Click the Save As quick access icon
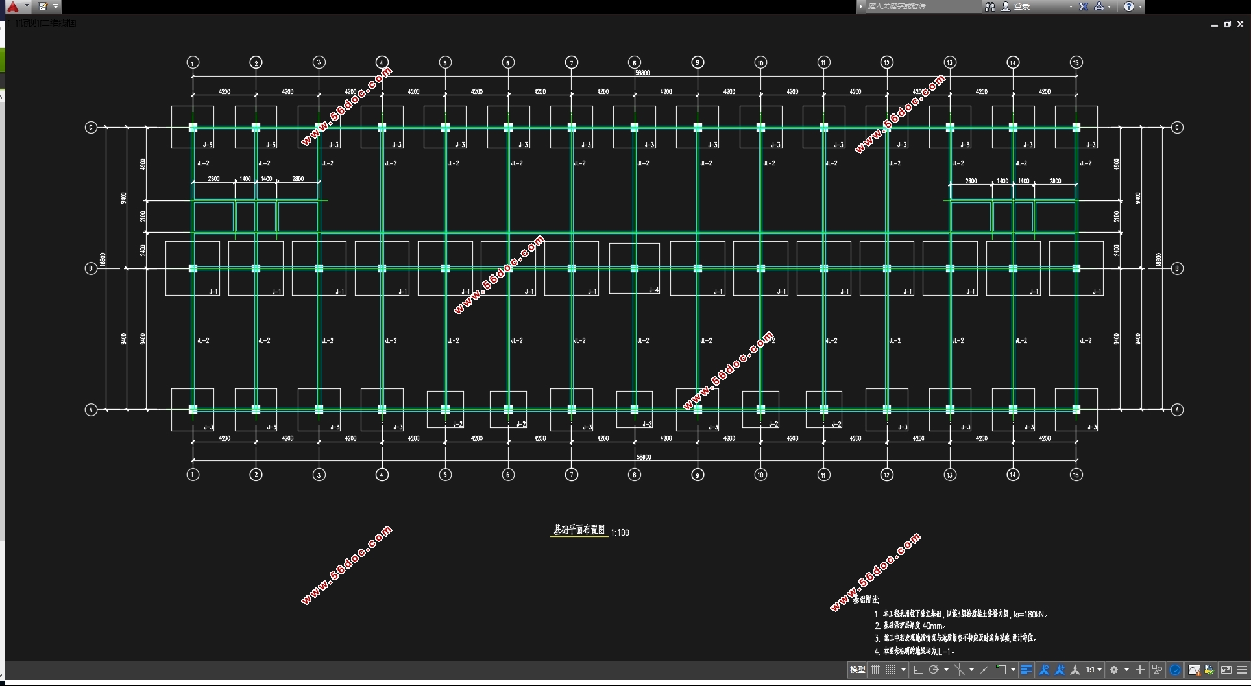Viewport: 1251px width, 686px height. point(43,6)
